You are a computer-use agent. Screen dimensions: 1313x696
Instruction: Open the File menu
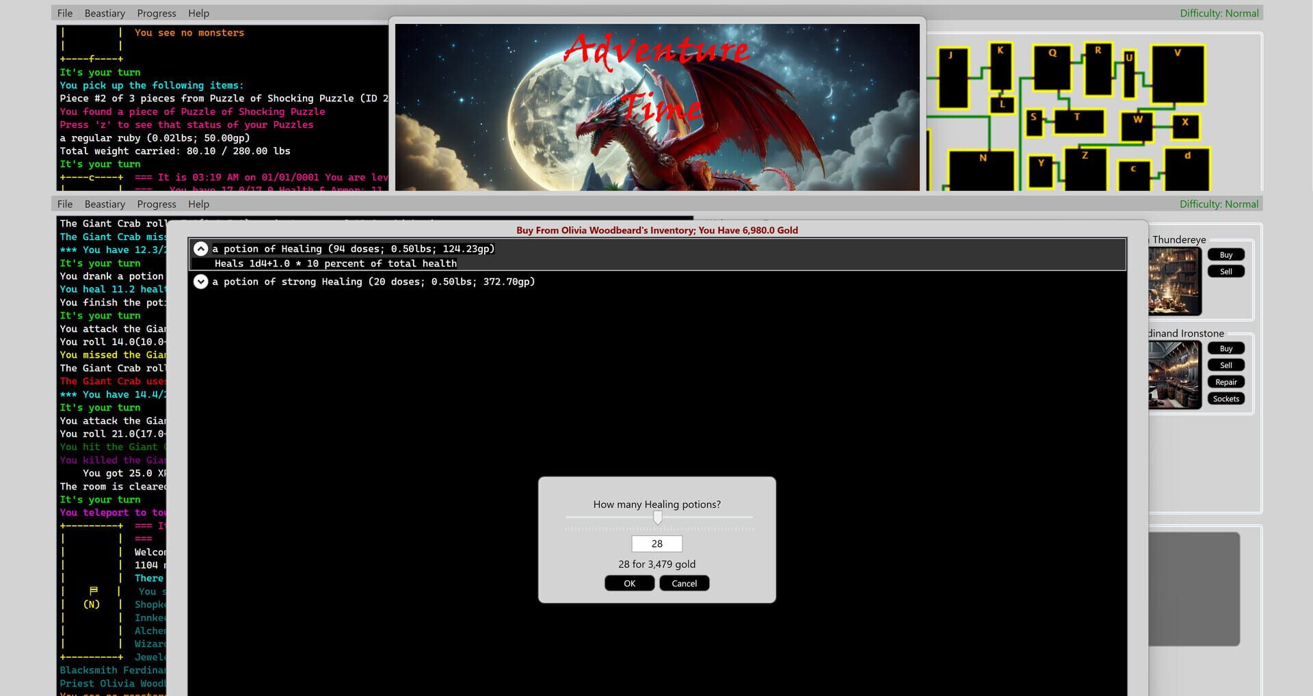tap(64, 204)
